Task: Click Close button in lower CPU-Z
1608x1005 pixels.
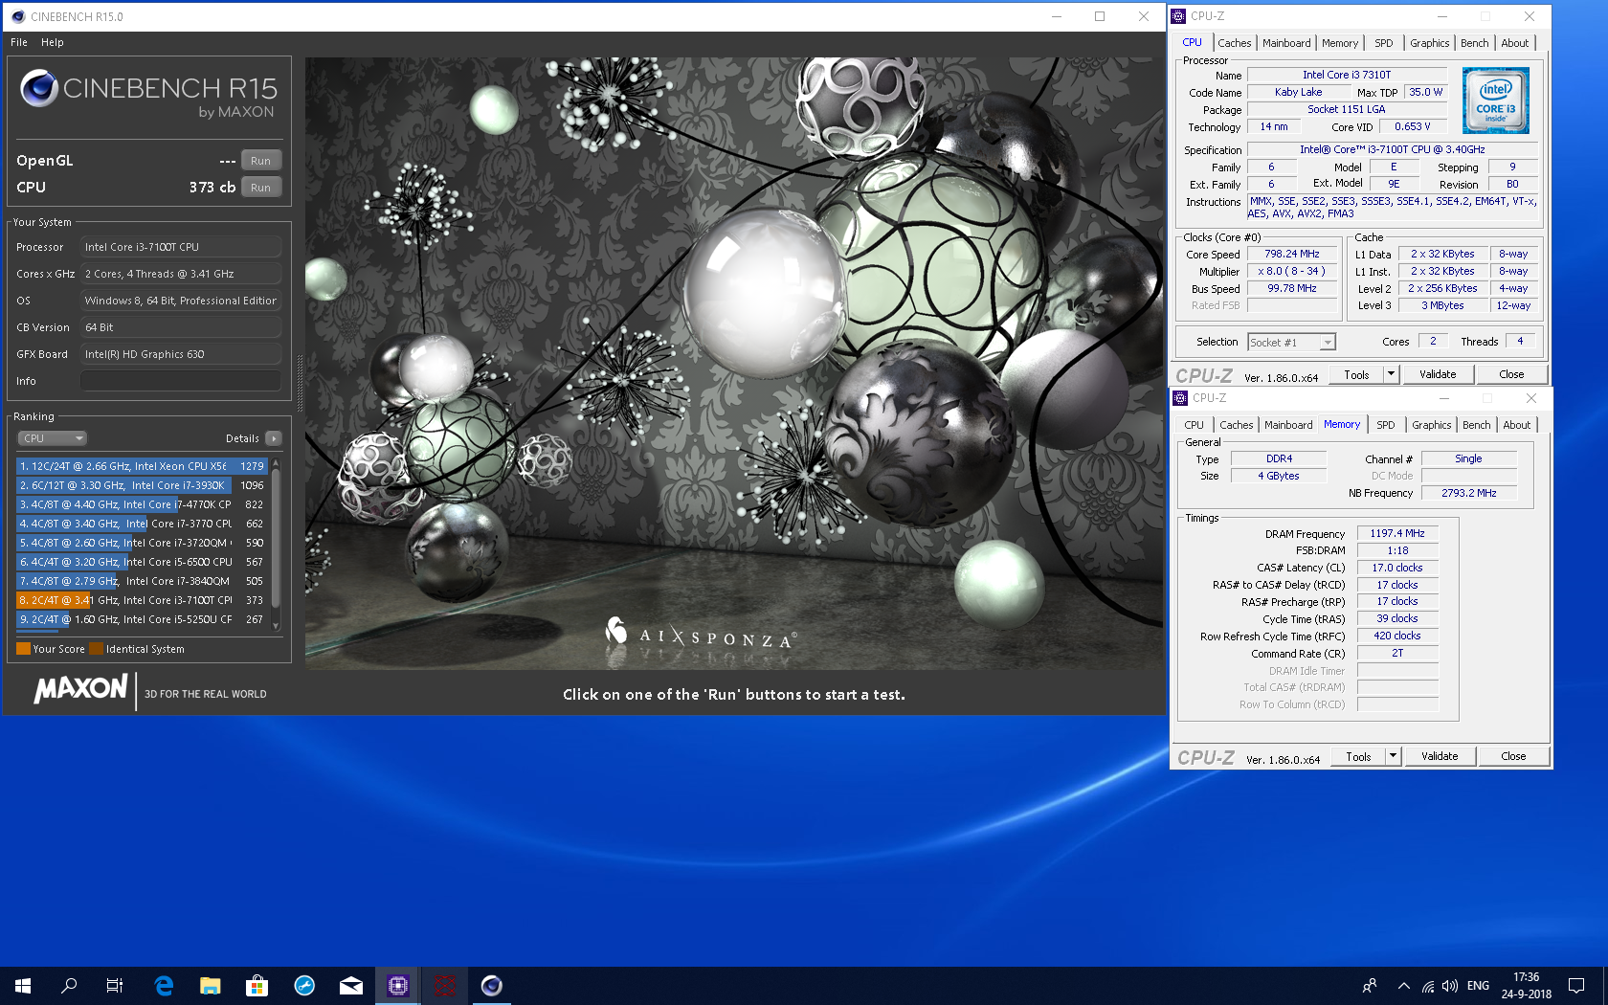Action: point(1513,756)
